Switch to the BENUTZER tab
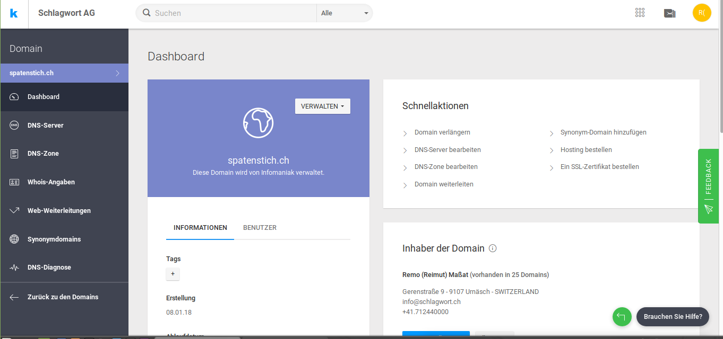 (x=260, y=228)
